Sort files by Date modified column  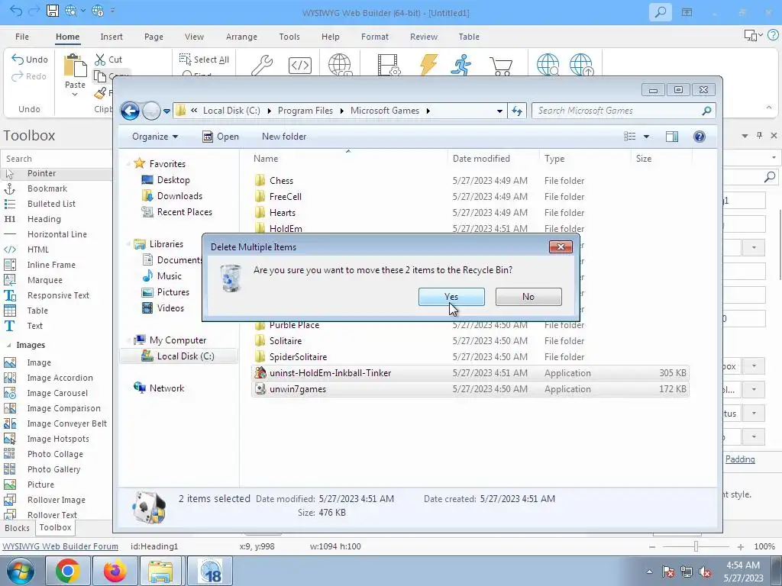481,159
